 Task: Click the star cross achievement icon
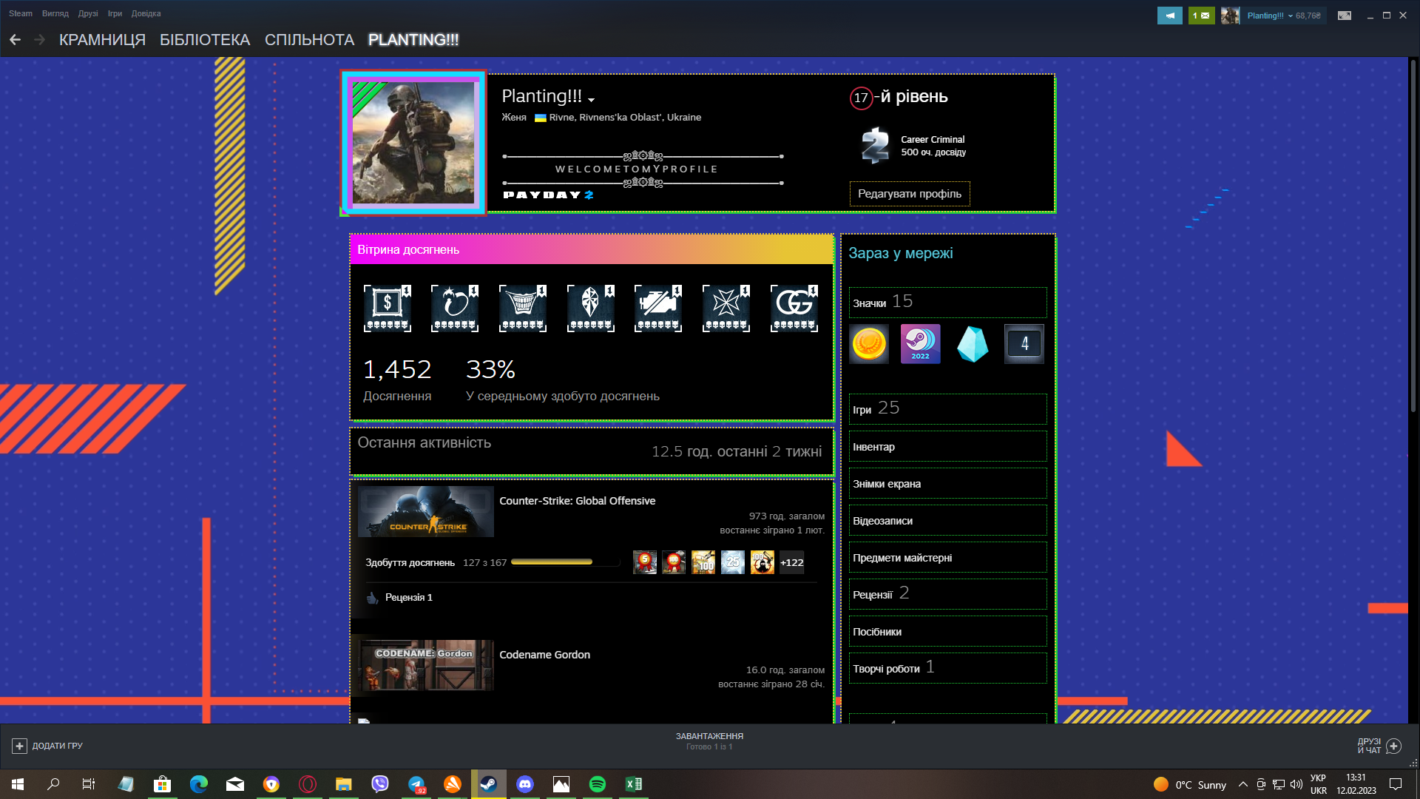click(x=726, y=309)
